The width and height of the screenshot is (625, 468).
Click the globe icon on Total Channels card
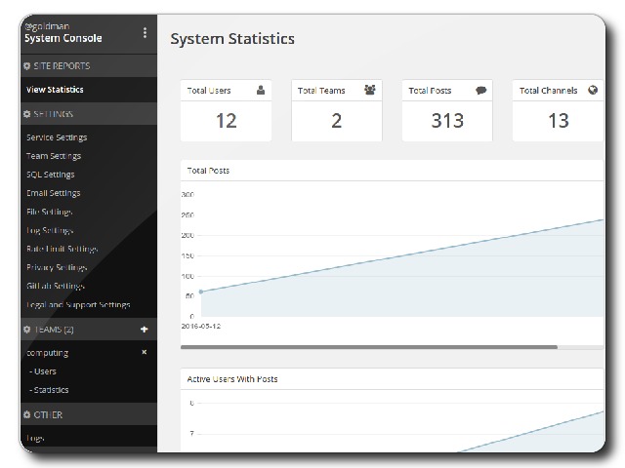592,91
